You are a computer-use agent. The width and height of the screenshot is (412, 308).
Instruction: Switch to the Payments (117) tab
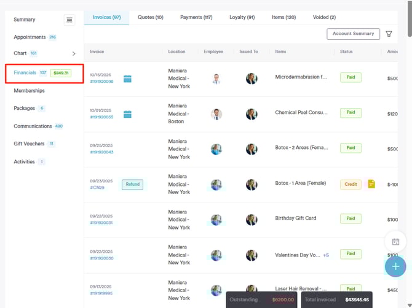[196, 17]
